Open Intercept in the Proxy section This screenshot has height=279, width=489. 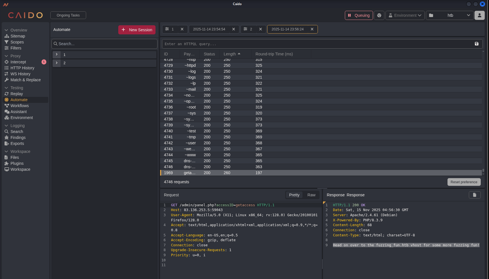point(18,62)
